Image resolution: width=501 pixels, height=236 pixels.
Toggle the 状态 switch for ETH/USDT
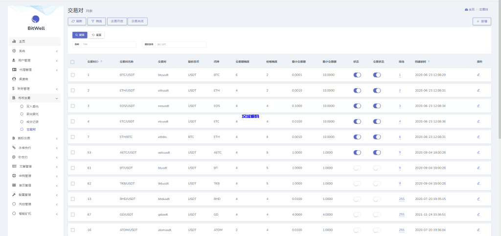[357, 91]
